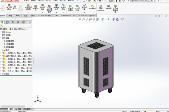Click the Mate (配合) paperclip tool

pyautogui.click(x=15, y=7)
